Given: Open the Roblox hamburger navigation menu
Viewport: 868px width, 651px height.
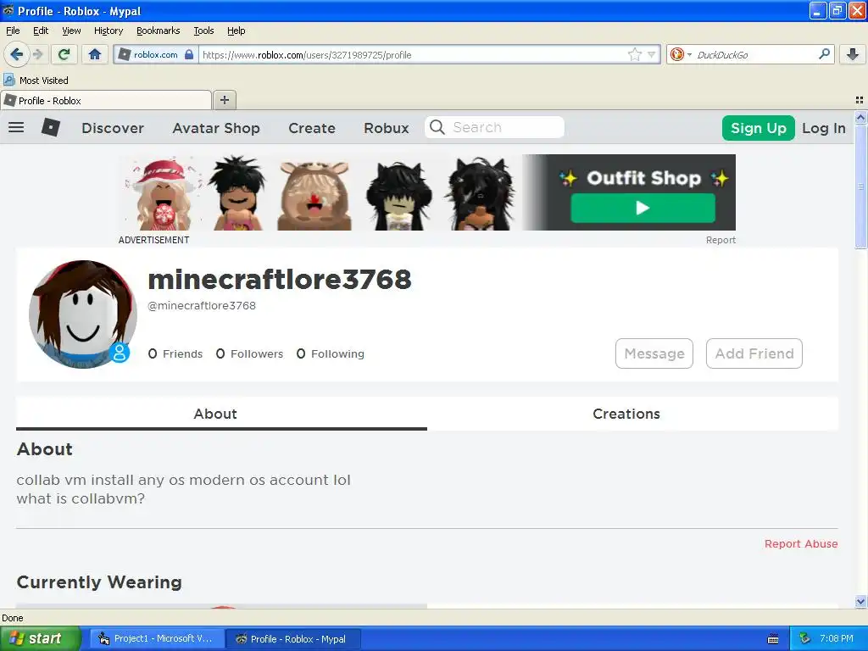Looking at the screenshot, I should [x=16, y=127].
